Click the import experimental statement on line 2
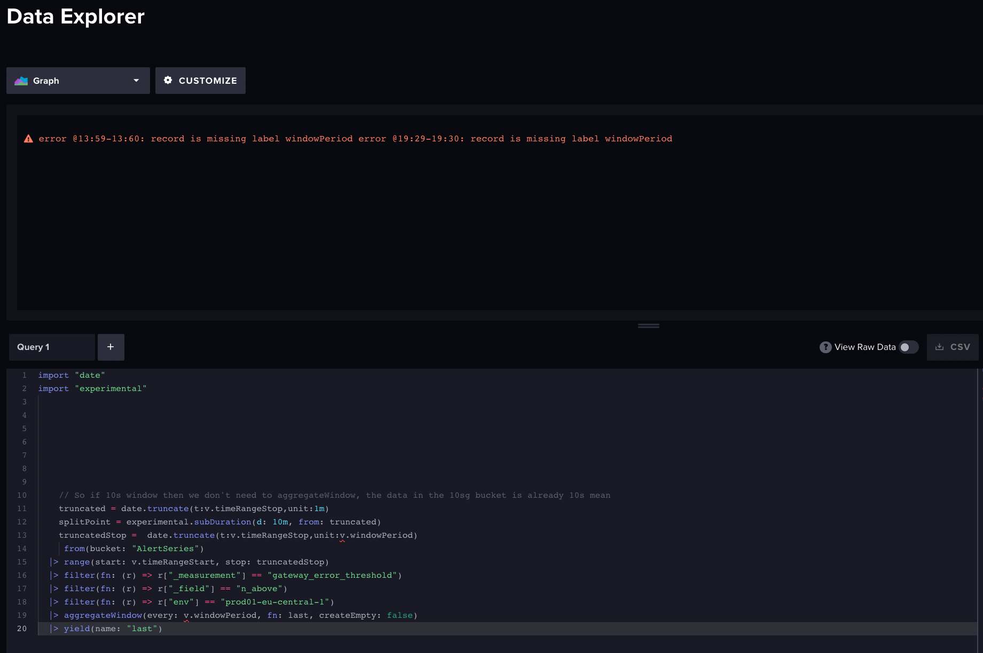 pyautogui.click(x=92, y=388)
